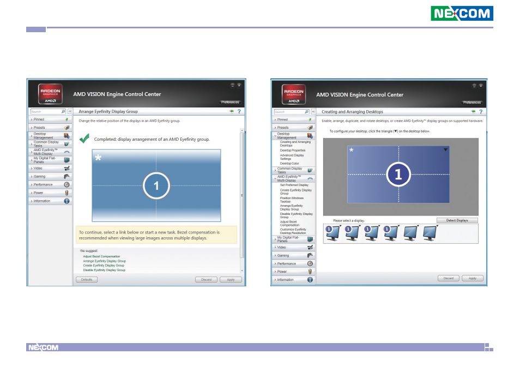Expand Information in Creating and Arranging Desktops window

tap(293, 280)
